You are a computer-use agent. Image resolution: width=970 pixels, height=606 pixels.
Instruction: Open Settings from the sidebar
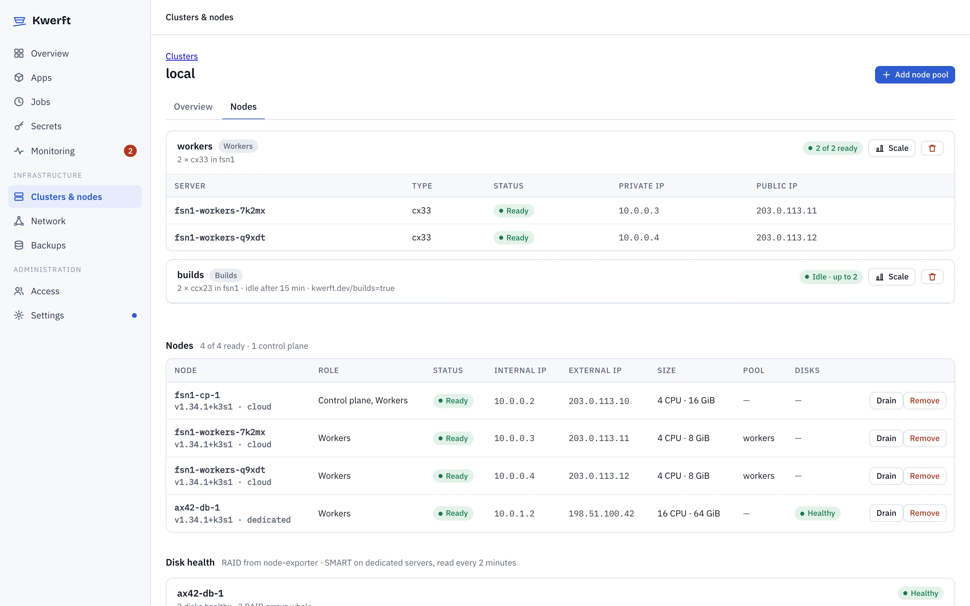coord(75,315)
